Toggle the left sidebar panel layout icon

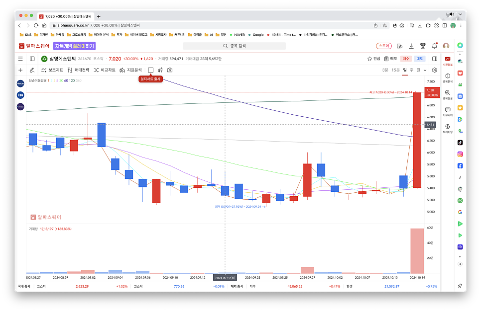click(x=32, y=59)
